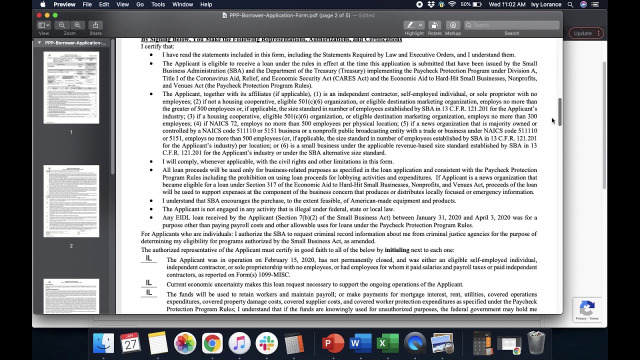
Task: Open QuickTime Player from the Dock
Action: click(415, 343)
